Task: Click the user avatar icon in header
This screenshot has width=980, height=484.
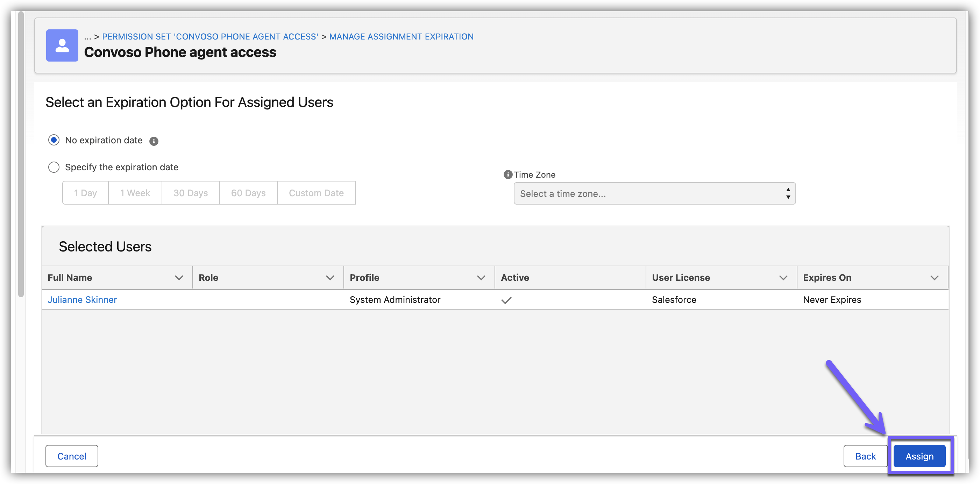Action: coord(62,45)
